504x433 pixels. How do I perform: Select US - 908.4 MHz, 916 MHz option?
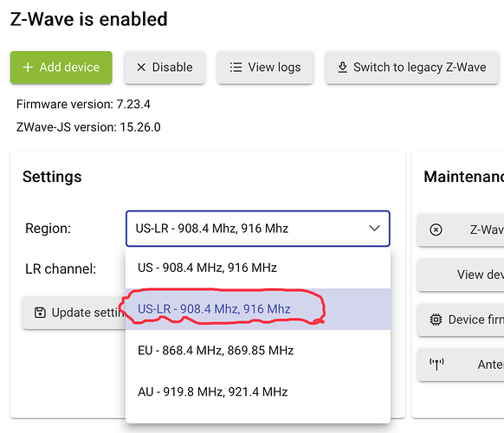258,268
